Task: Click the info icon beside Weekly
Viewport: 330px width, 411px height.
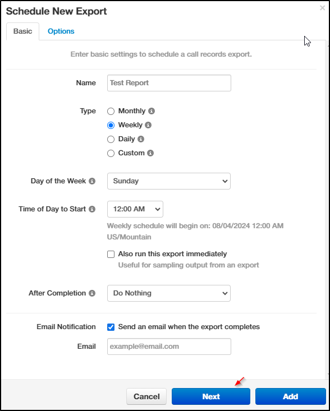Action: click(148, 125)
